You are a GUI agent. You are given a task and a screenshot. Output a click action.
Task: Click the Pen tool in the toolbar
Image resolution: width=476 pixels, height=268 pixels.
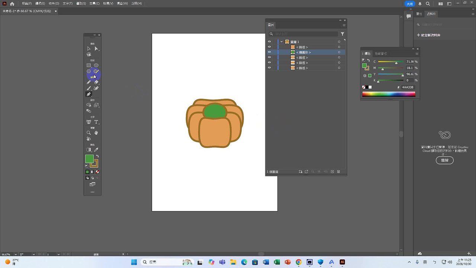89,94
